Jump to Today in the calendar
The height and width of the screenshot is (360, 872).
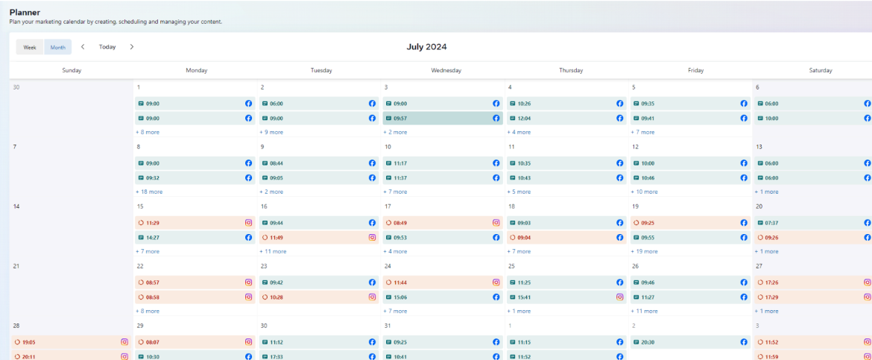point(107,47)
